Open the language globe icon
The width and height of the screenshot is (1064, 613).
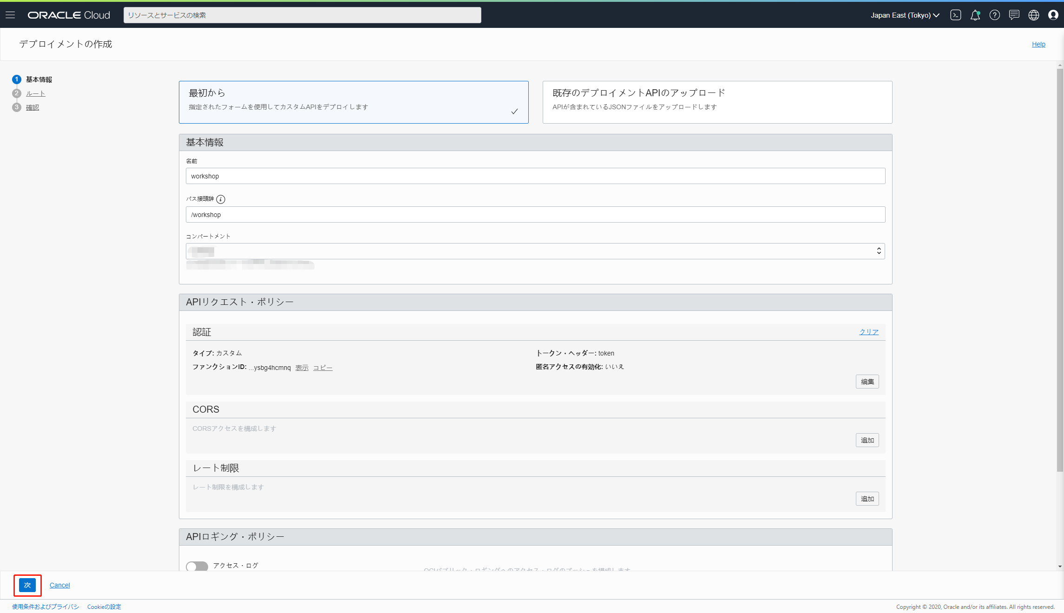coord(1033,15)
